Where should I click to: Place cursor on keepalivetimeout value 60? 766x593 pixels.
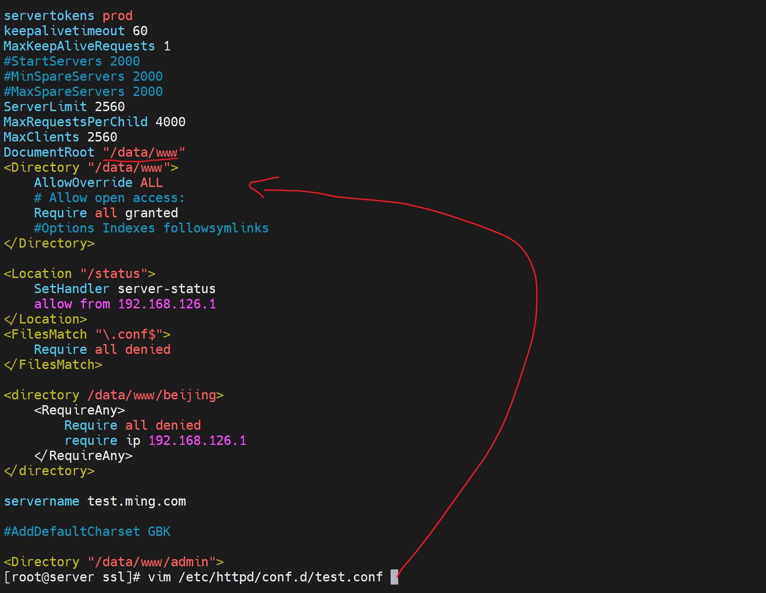(140, 31)
